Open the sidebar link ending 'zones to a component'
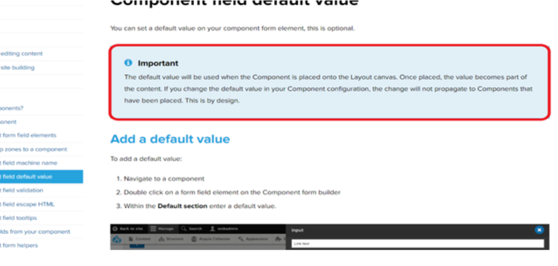Screen dimensions: 558x266 tap(33, 149)
